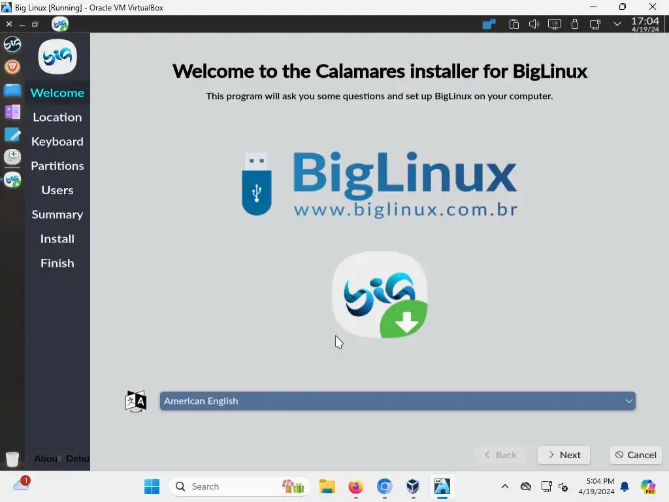Open the Debug option in the installer sidebar
Screen dimensions: 669x502
click(x=77, y=458)
